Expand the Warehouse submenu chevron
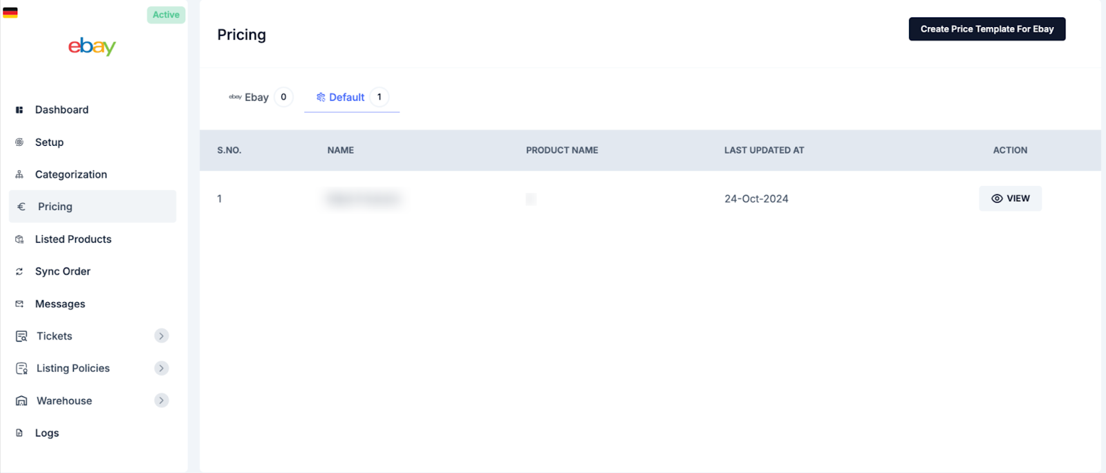This screenshot has height=473, width=1106. click(x=161, y=400)
